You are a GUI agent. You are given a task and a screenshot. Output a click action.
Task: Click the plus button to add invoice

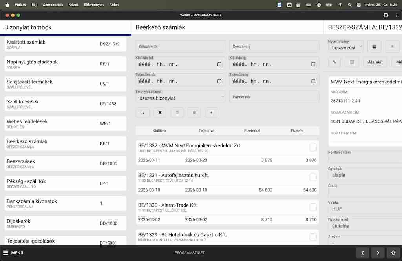(x=211, y=112)
